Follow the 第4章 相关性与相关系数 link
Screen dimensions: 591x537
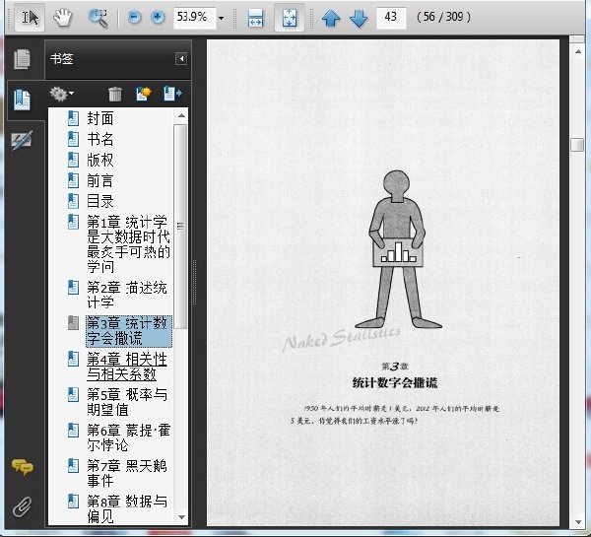click(x=127, y=367)
